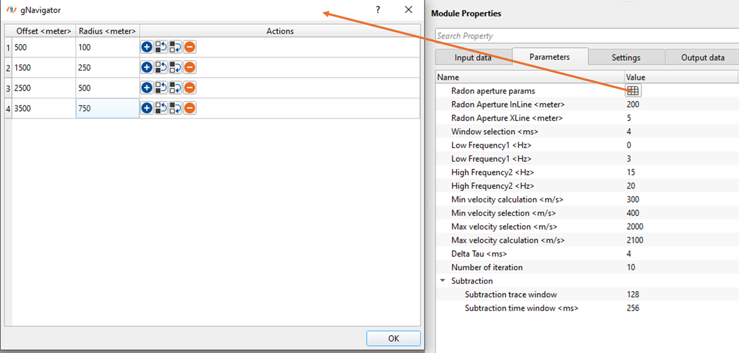Move row 4 up with its icon
The image size is (739, 353).
(161, 108)
